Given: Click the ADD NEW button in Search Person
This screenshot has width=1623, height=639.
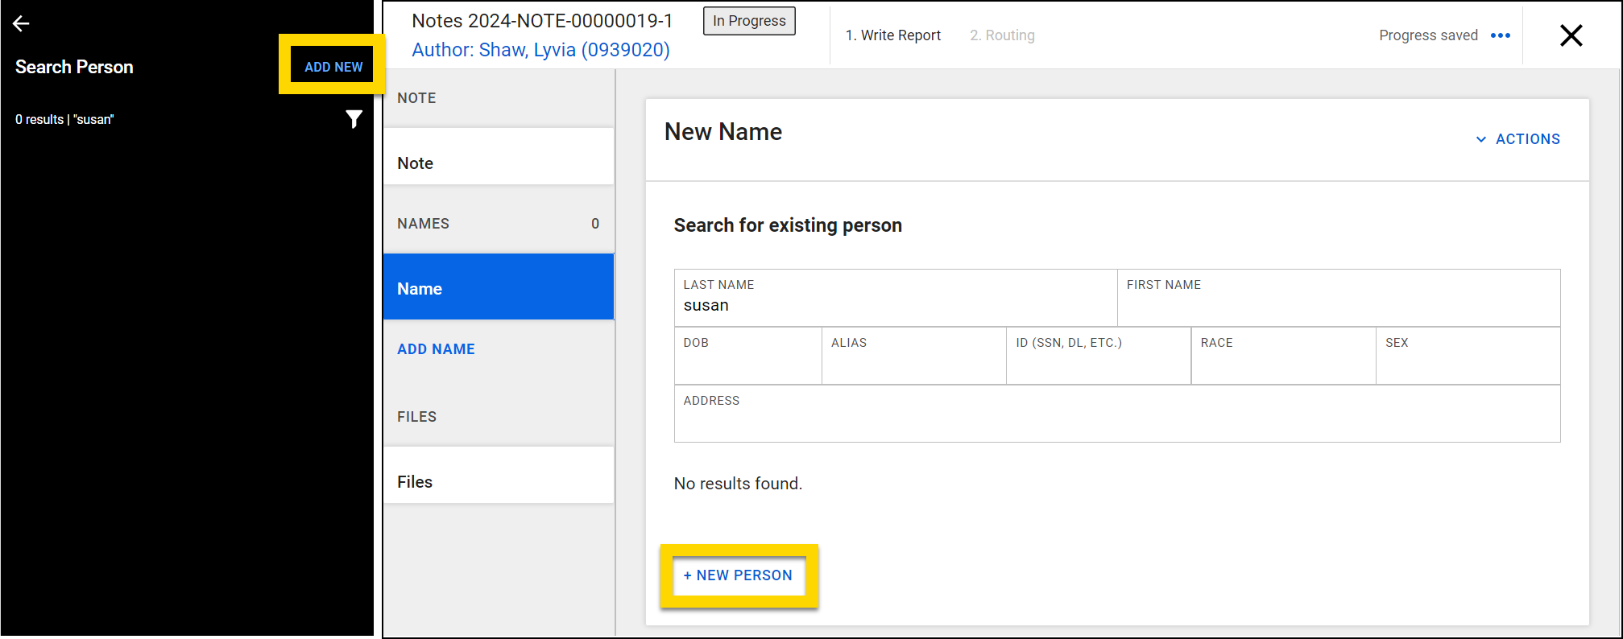Looking at the screenshot, I should 333,67.
